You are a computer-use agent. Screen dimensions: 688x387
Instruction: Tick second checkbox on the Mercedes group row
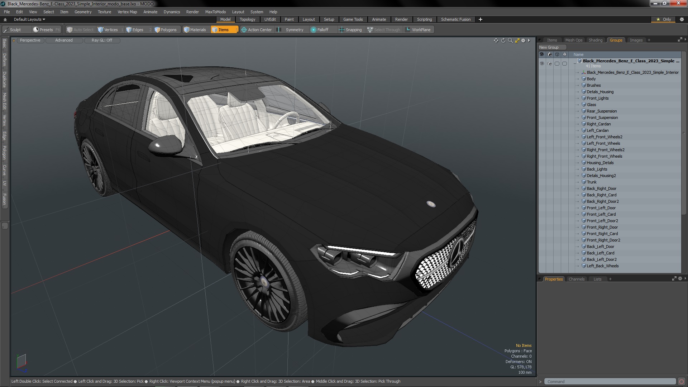click(565, 63)
